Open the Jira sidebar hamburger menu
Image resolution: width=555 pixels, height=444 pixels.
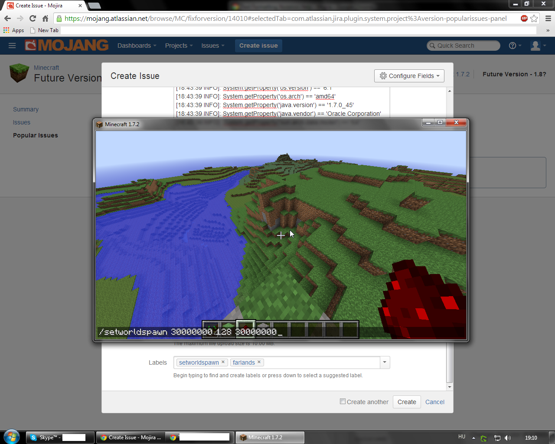point(12,46)
